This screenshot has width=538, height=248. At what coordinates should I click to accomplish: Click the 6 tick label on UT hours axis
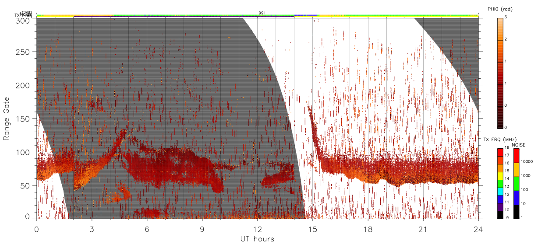(x=147, y=229)
